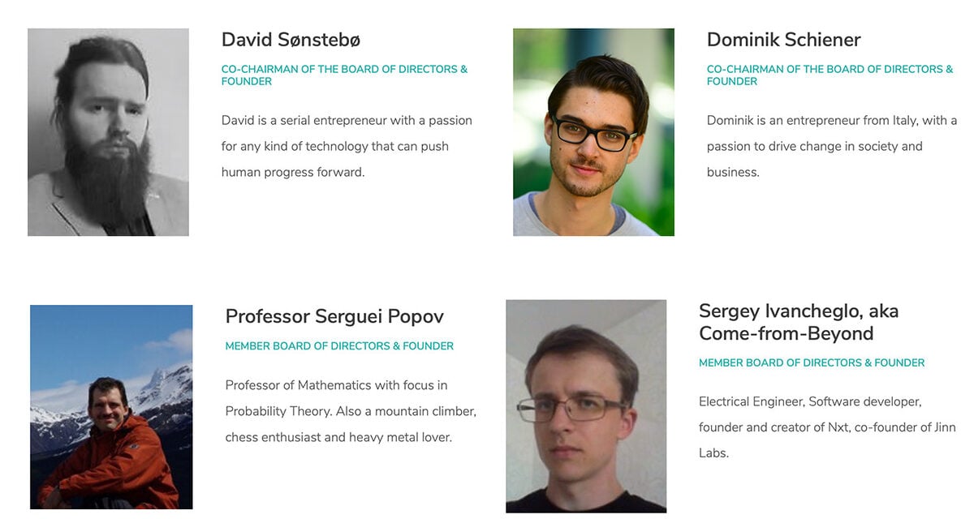Open Sergey Ivancheglo's portrait photo
This screenshot has width=974, height=519.
[586, 406]
